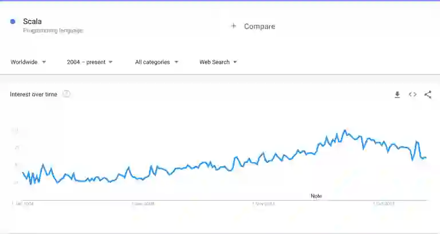The image size is (440, 234).
Task: Click the Programming language subtitle
Action: click(x=53, y=30)
